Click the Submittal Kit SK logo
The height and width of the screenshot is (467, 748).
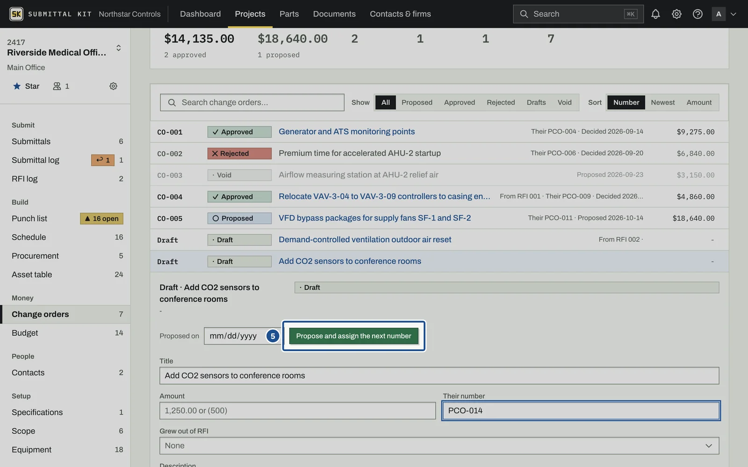[x=16, y=14]
